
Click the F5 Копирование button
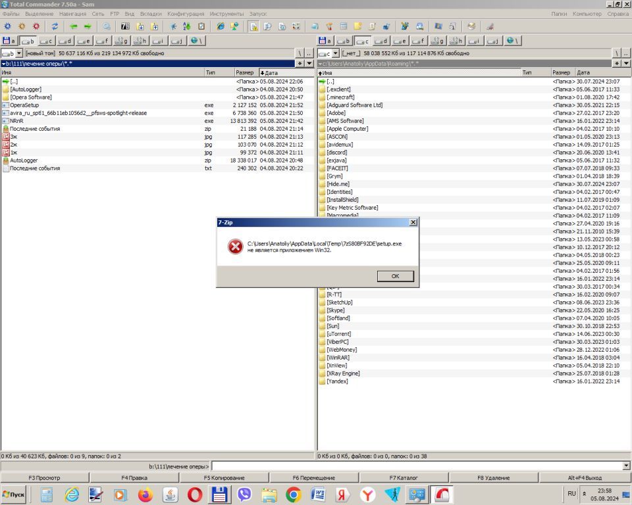tap(224, 477)
